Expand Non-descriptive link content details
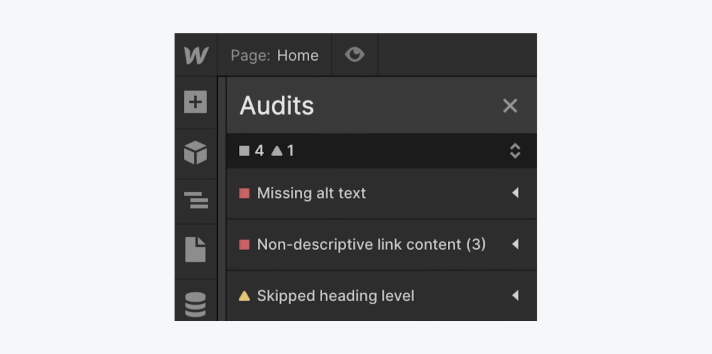 516,245
